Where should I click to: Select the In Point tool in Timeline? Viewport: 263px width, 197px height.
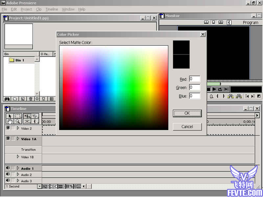point(35,121)
